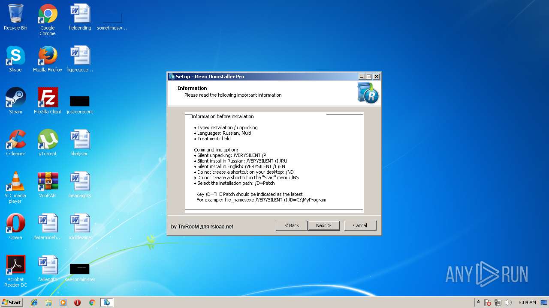Viewport: 549px width, 308px height.
Task: Open the Windows Start menu
Action: [x=12, y=302]
